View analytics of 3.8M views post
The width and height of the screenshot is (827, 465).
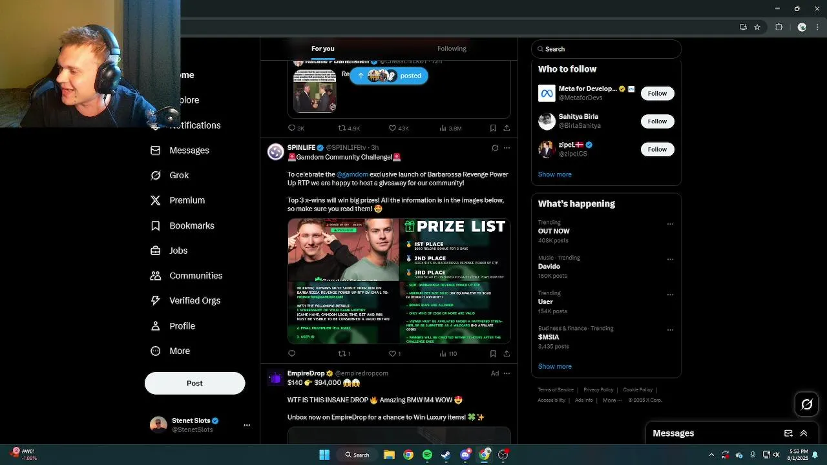[x=450, y=129]
